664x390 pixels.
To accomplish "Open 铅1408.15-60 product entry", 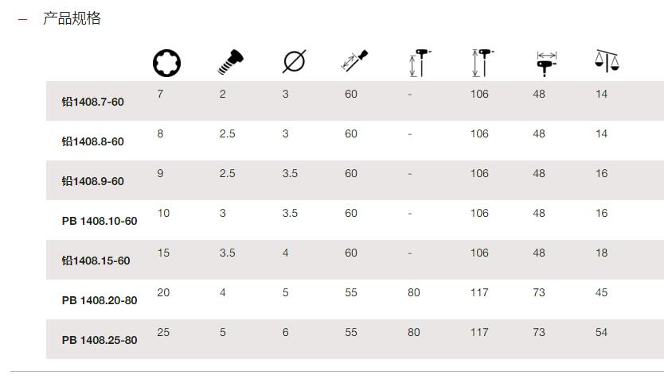I will point(96,261).
